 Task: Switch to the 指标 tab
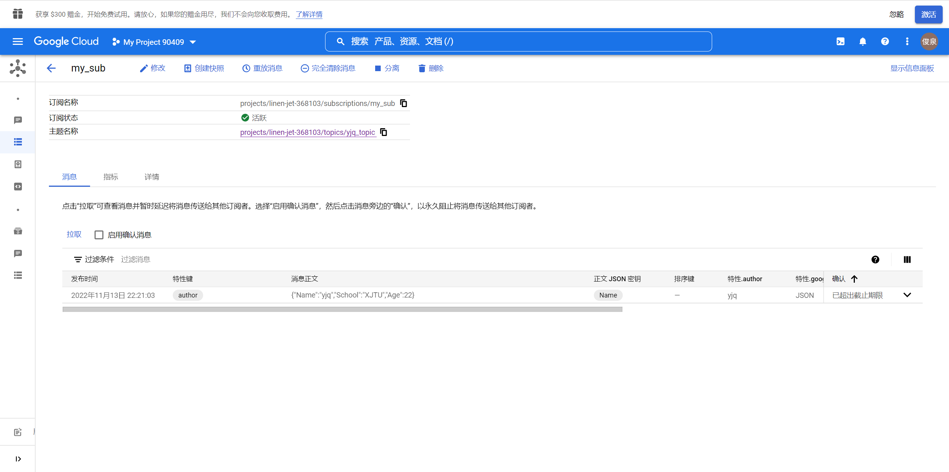tap(110, 177)
